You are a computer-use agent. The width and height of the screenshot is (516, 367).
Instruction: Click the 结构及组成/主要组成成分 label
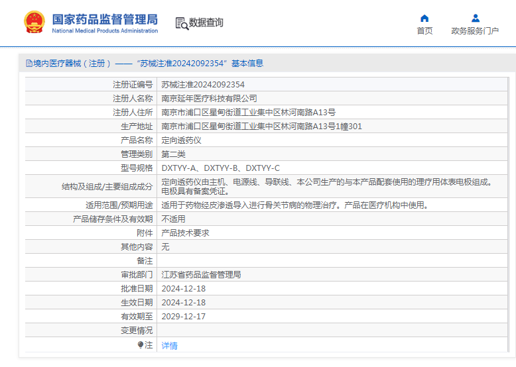coord(107,187)
